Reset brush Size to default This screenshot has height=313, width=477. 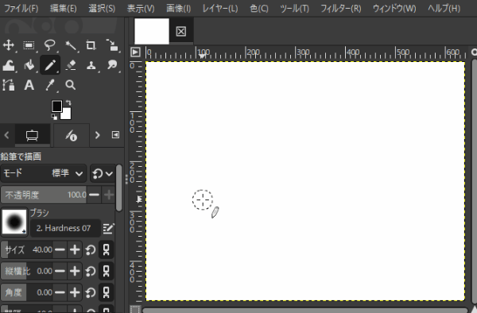pos(91,249)
